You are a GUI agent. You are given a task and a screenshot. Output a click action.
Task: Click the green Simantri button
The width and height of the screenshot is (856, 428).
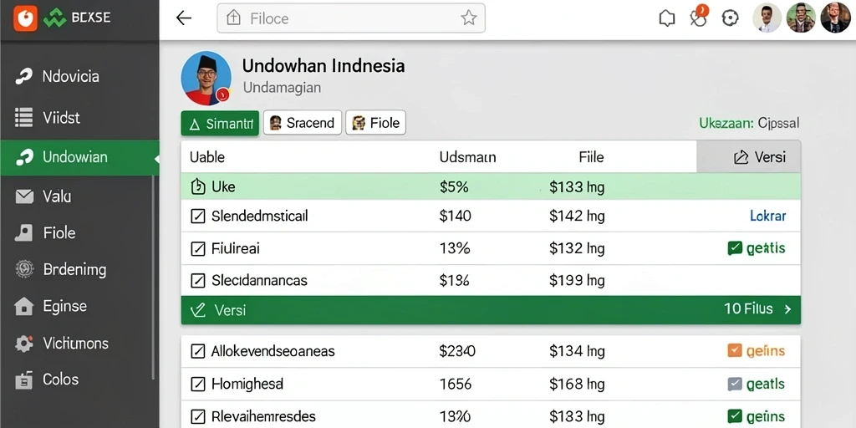point(220,124)
